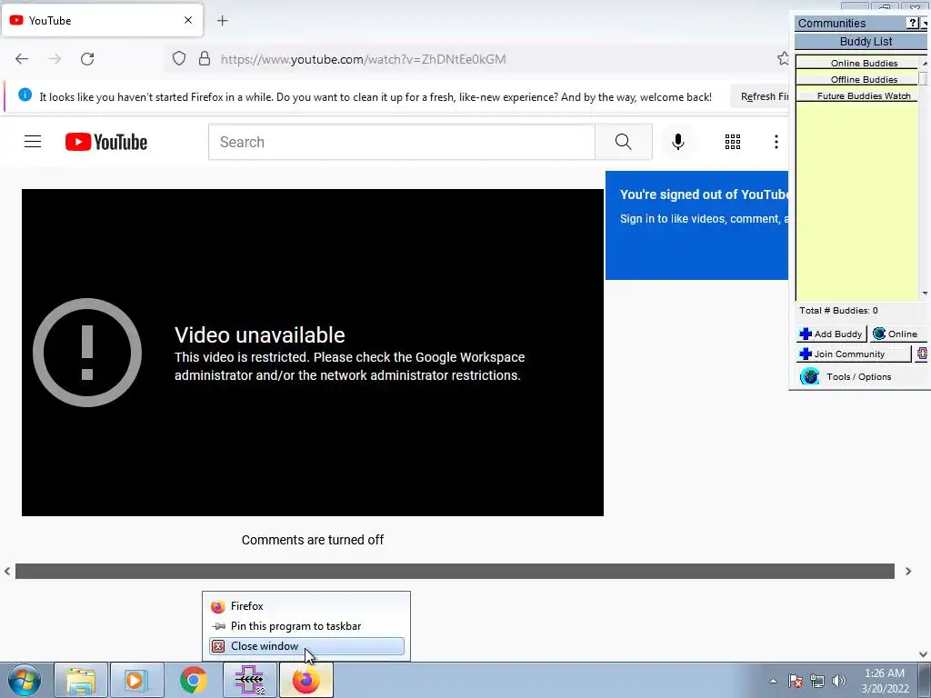Choose Firefox in the jump list
Image resolution: width=931 pixels, height=698 pixels.
click(306, 606)
